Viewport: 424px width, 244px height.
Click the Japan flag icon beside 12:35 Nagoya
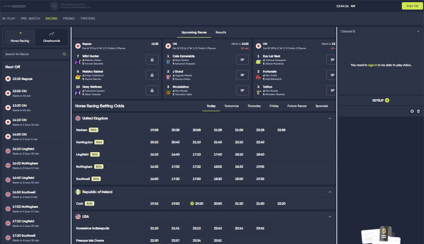pos(8,79)
